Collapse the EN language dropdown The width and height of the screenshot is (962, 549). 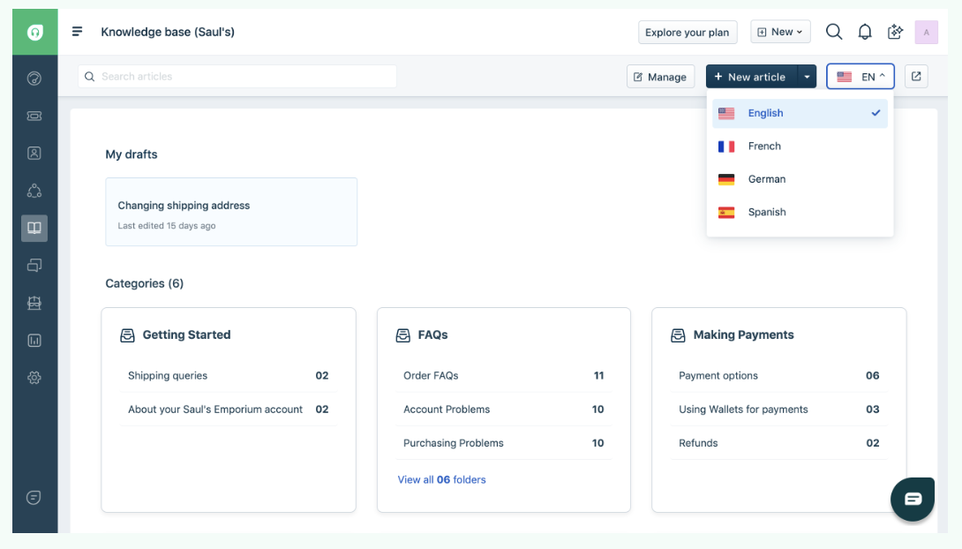click(860, 76)
